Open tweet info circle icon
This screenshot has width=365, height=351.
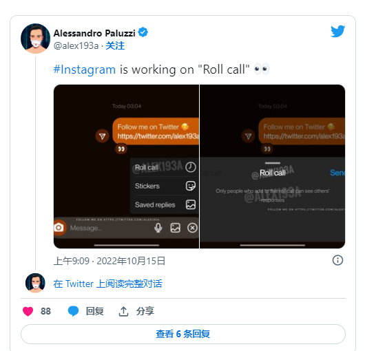(x=337, y=260)
